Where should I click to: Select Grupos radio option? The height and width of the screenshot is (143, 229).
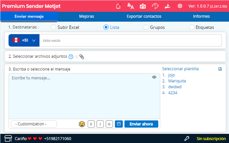(146, 27)
